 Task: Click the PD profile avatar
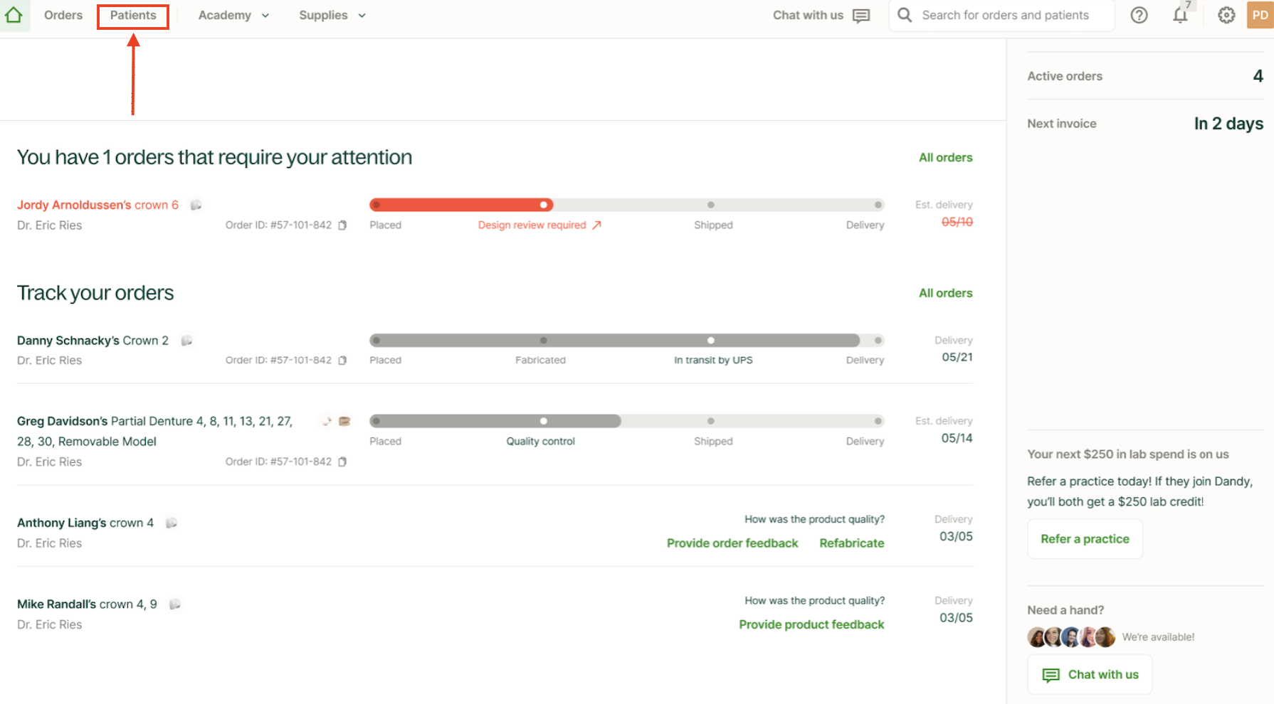1260,15
